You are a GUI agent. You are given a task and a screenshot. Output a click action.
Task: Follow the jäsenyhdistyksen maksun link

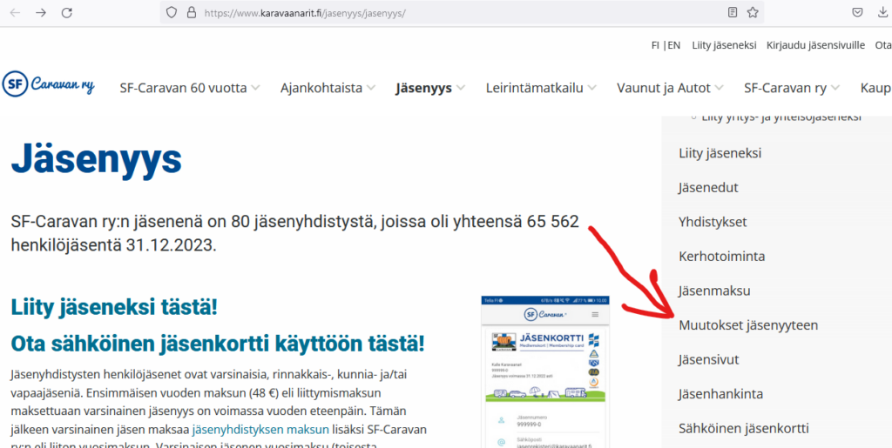[260, 429]
